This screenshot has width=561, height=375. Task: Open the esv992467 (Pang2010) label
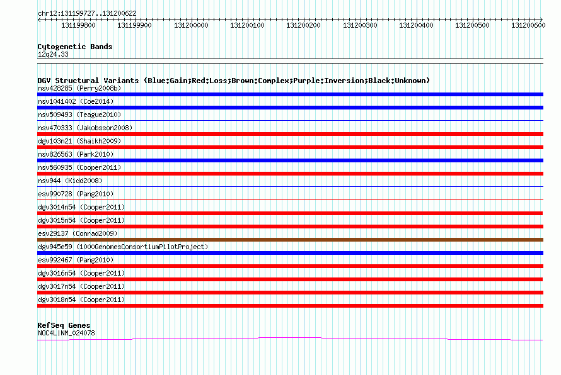tap(76, 260)
